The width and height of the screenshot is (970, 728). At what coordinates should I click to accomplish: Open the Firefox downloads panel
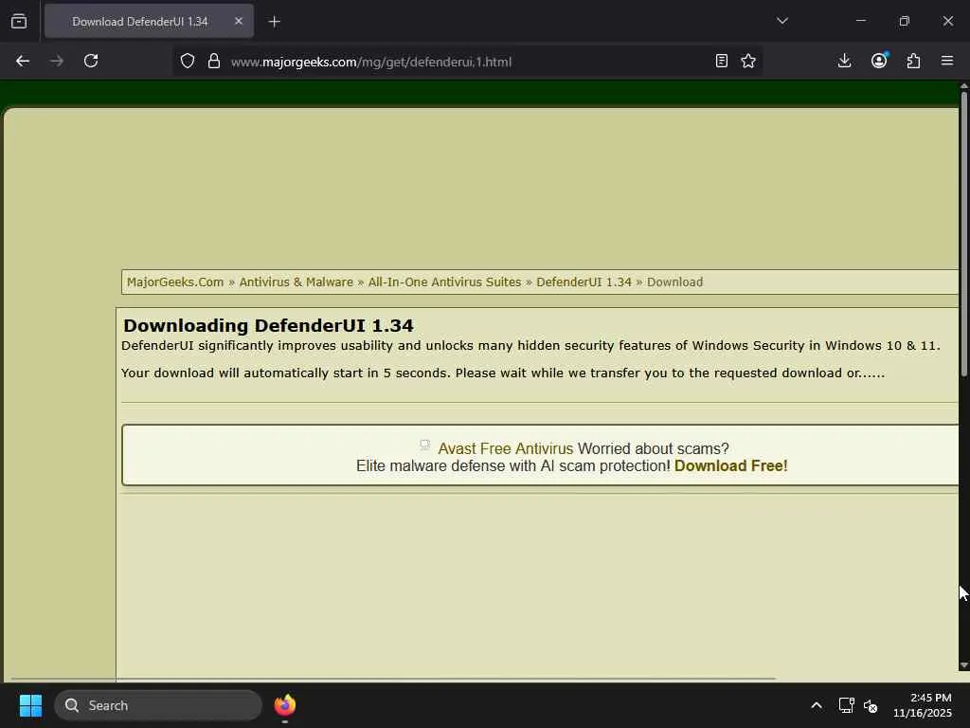844,61
